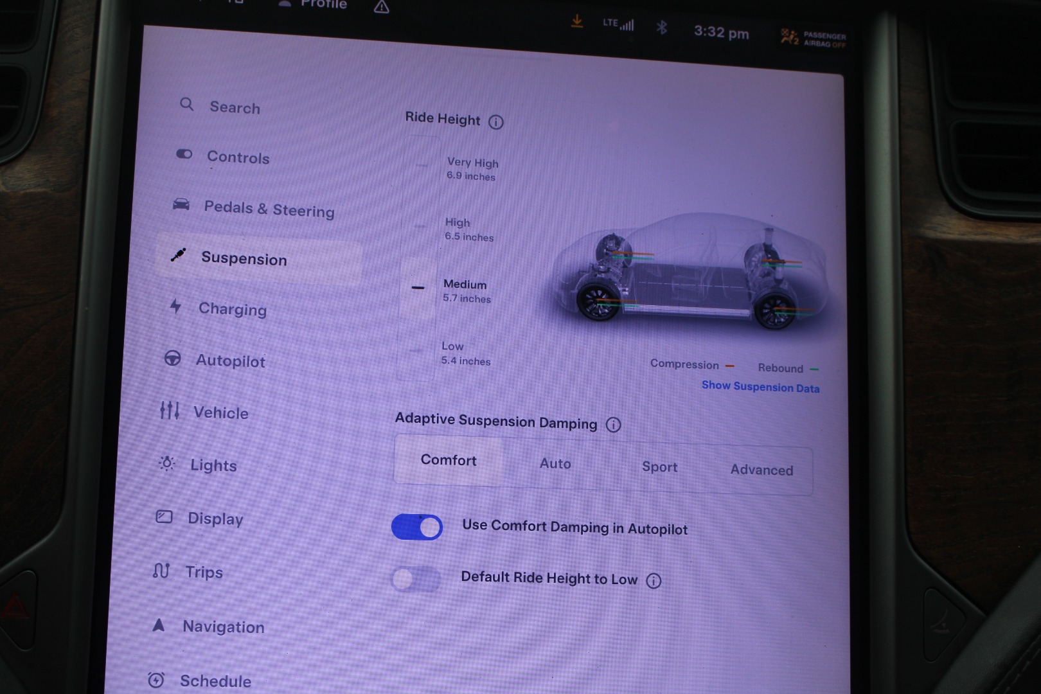
Task: Tap the Adaptive Suspension Damping info icon
Action: [x=613, y=425]
